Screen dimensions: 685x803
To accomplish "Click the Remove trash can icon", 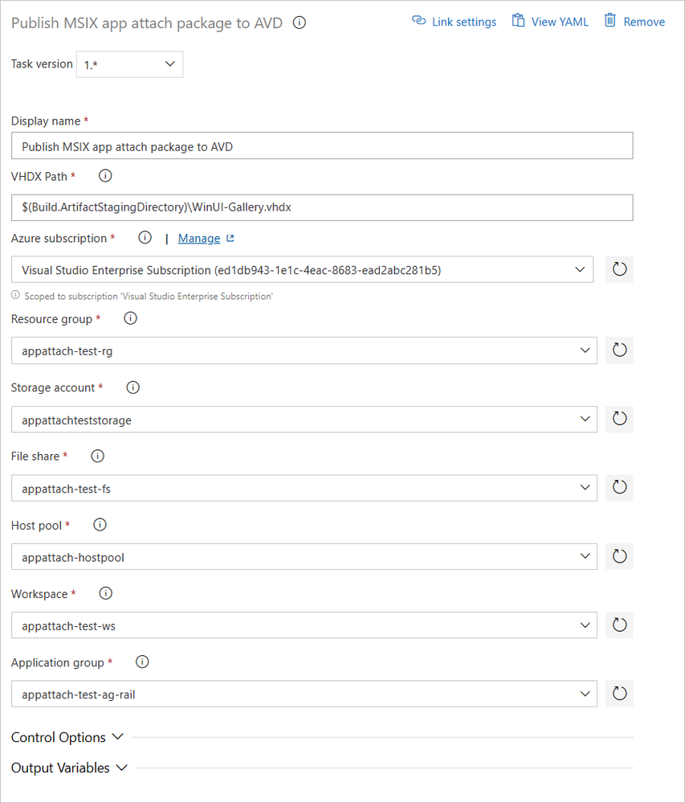I will pyautogui.click(x=610, y=20).
